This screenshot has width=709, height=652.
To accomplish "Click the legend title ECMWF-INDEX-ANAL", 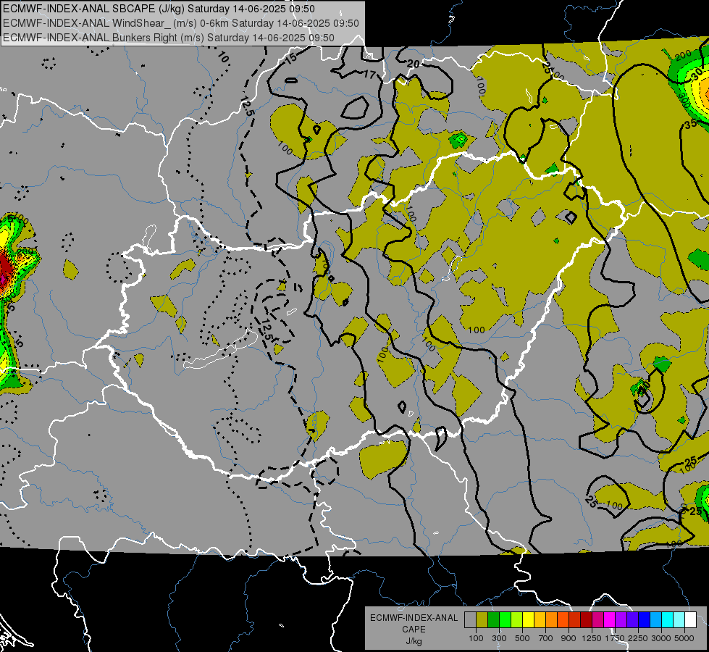I will click(x=414, y=618).
